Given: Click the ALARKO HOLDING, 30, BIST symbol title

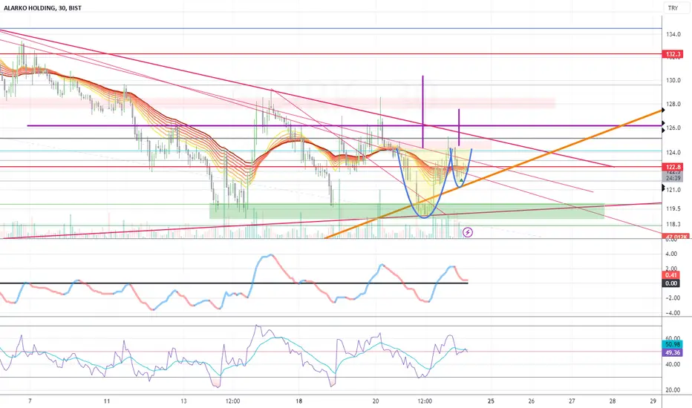Looking at the screenshot, I should pos(43,8).
